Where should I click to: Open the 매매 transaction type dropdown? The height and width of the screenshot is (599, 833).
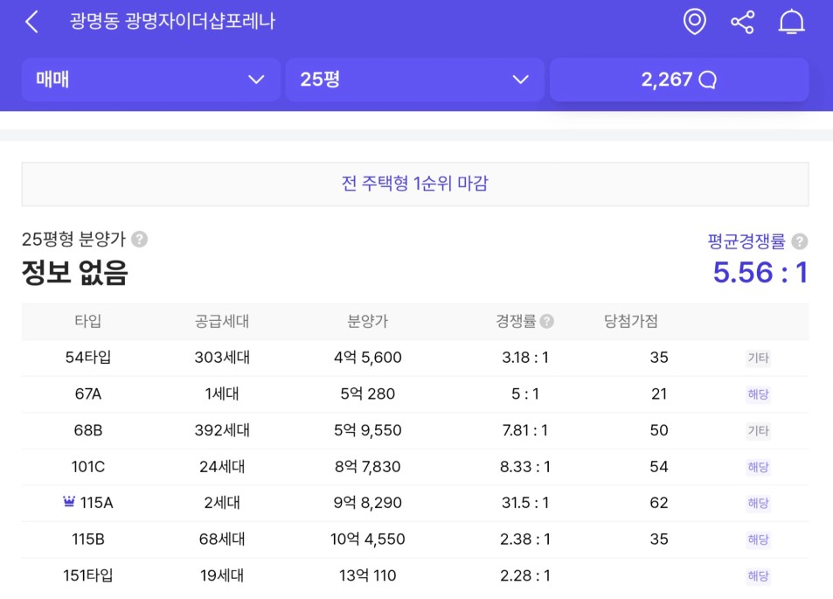pyautogui.click(x=151, y=80)
